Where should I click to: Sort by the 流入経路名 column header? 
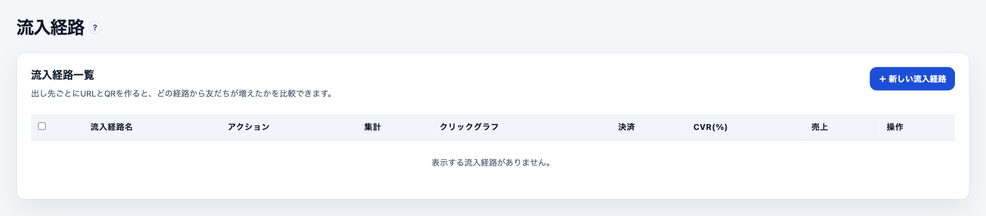(x=111, y=127)
